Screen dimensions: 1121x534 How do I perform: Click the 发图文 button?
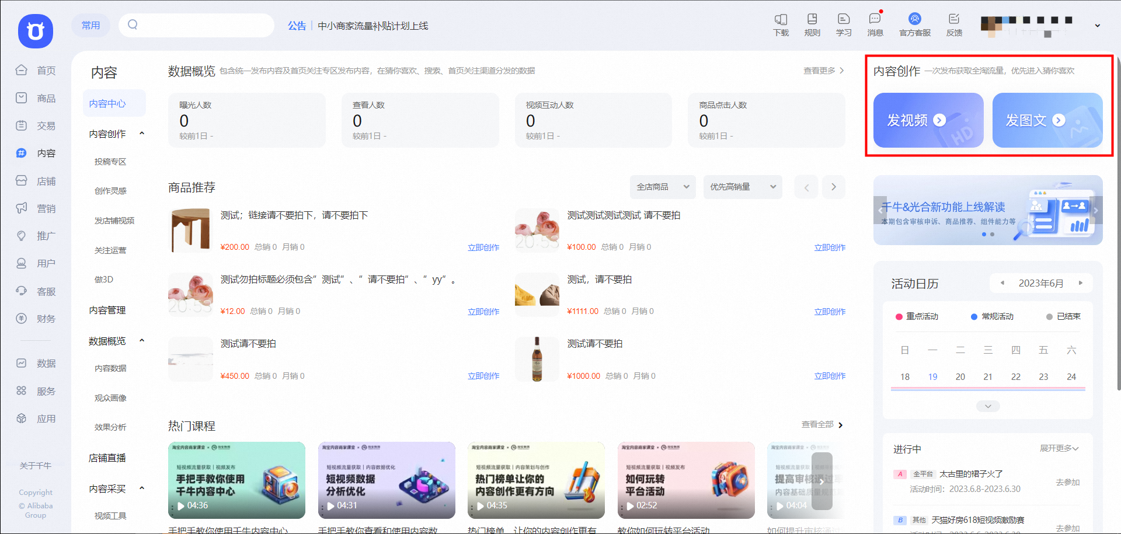click(1047, 120)
